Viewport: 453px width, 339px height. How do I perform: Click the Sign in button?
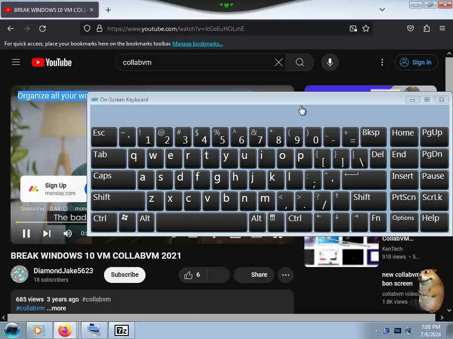(416, 62)
